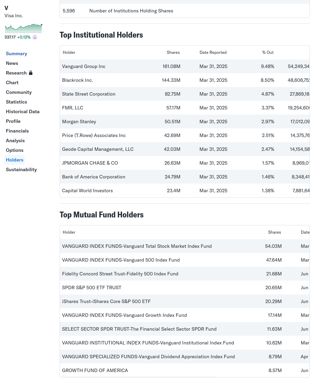Click Vanguard Total Stock Market Index Fund row
314x380 pixels.
184,246
